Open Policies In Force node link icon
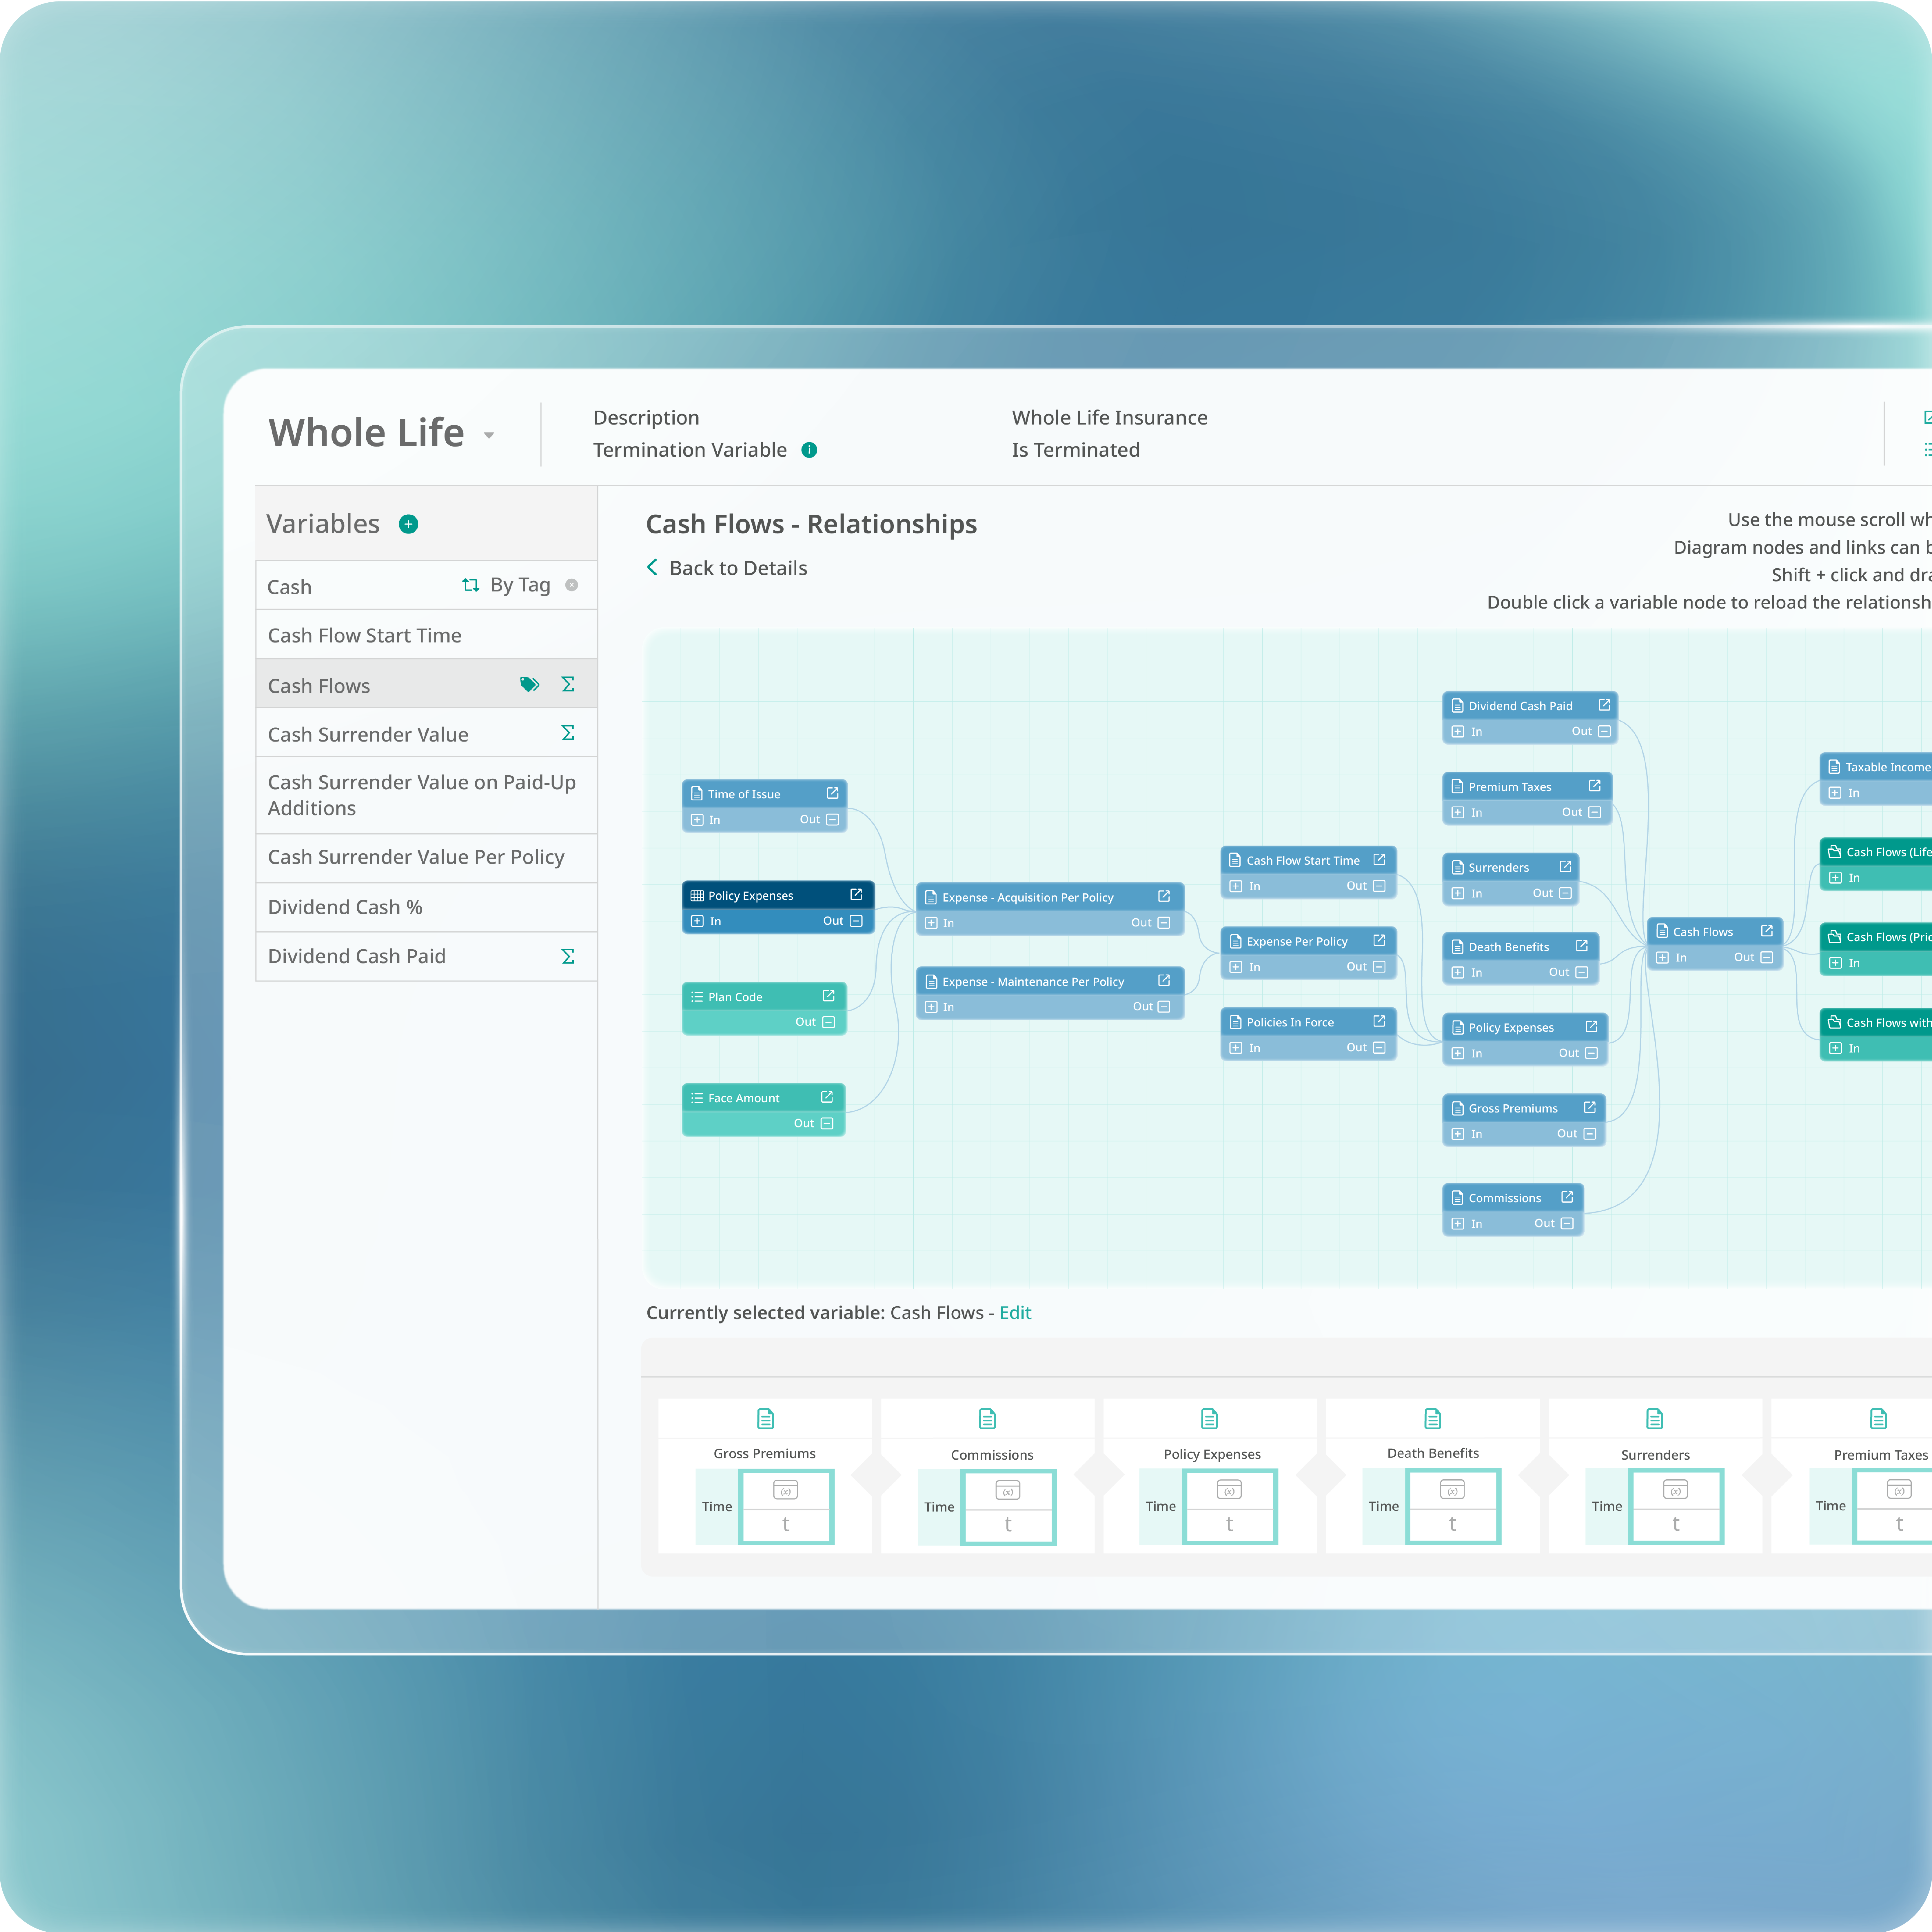 (1379, 1021)
